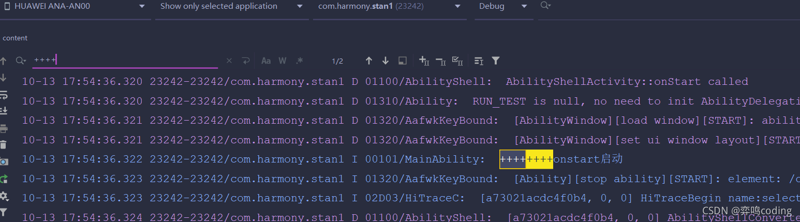
Task: Click the up arrow in left gutter toolbar
Action: 4,62
